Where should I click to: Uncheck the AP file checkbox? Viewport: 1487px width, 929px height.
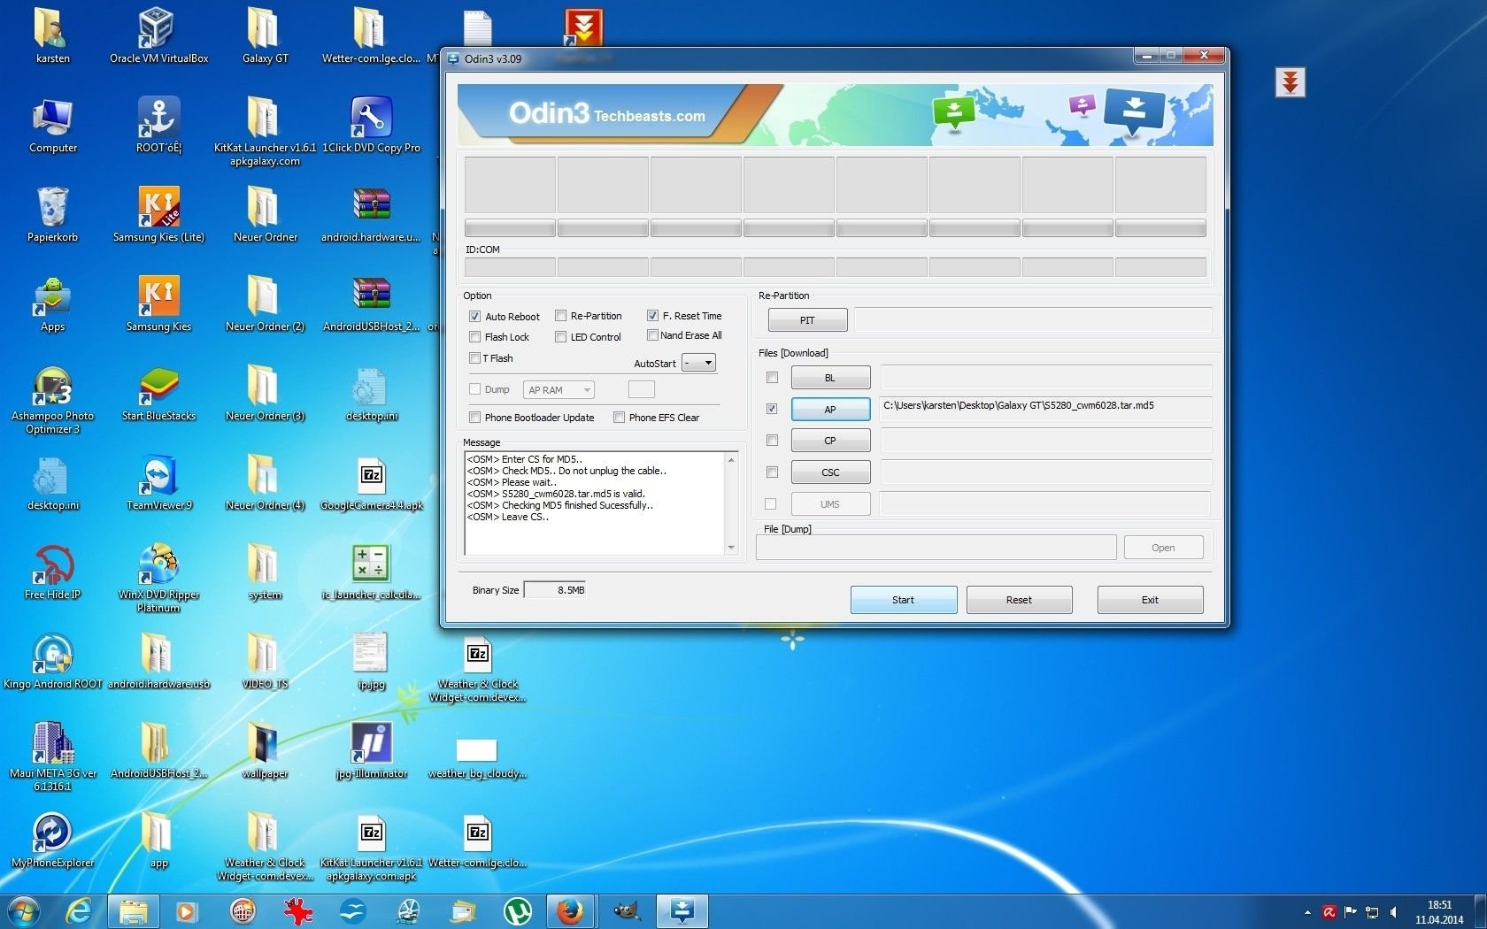click(772, 409)
